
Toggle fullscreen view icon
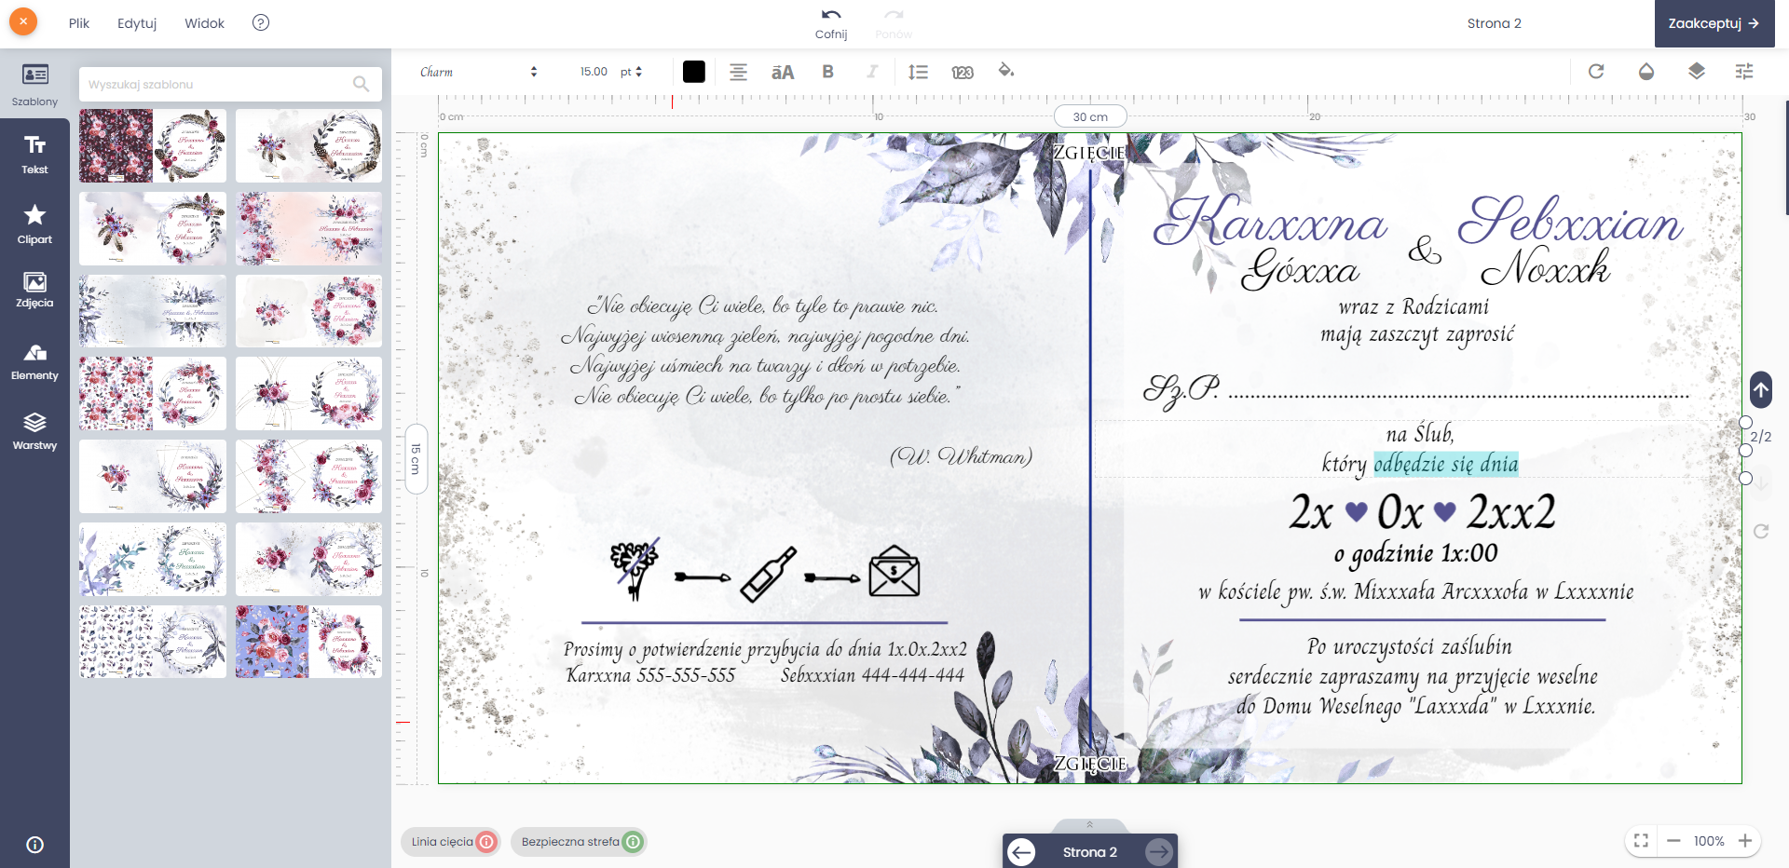pos(1642,841)
